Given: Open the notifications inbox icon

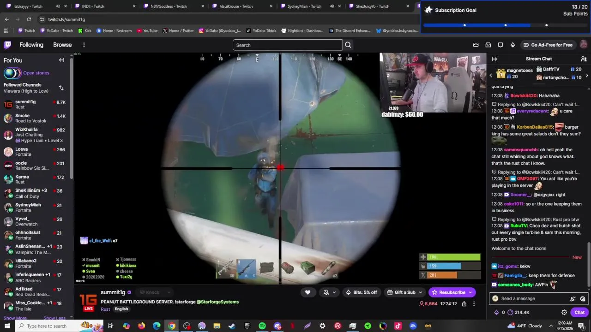Looking at the screenshot, I should tap(488, 45).
